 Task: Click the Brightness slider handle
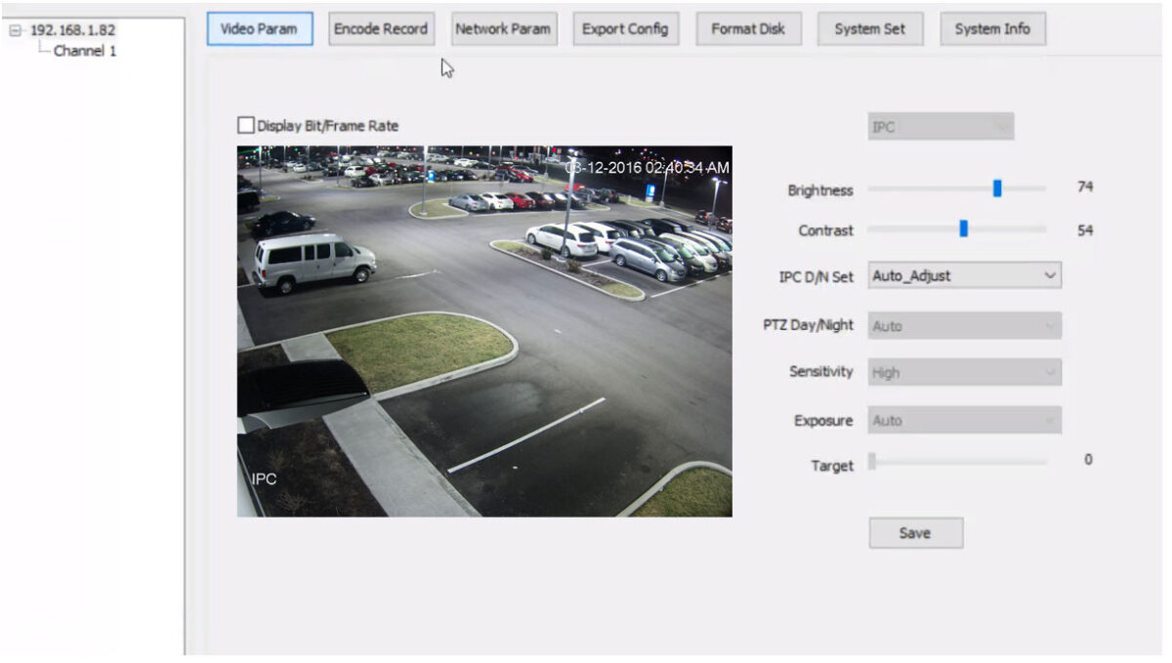click(x=995, y=187)
